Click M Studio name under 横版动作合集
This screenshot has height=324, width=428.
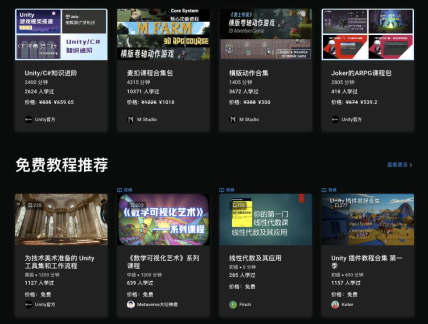(249, 119)
